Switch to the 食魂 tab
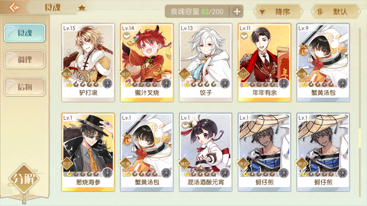 (x=24, y=33)
